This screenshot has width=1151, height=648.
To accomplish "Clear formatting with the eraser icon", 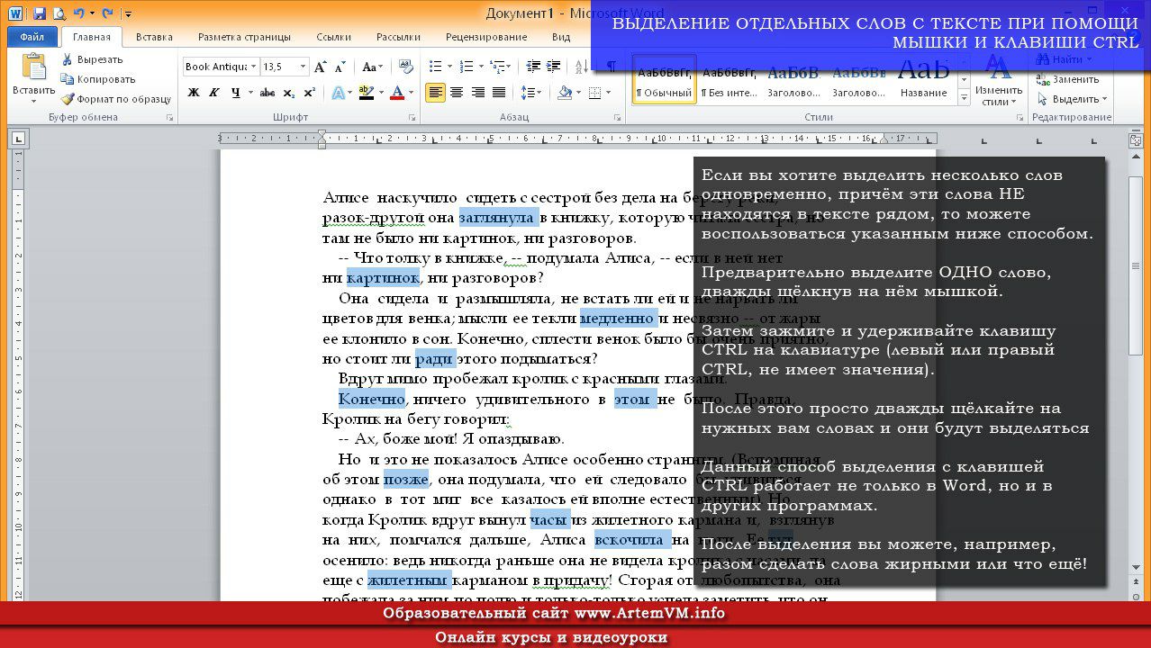I will 405,67.
